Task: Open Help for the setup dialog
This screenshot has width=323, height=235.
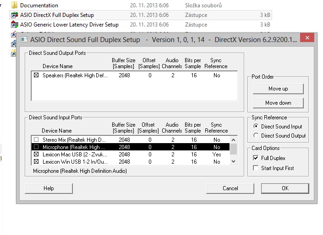Action: point(49,188)
